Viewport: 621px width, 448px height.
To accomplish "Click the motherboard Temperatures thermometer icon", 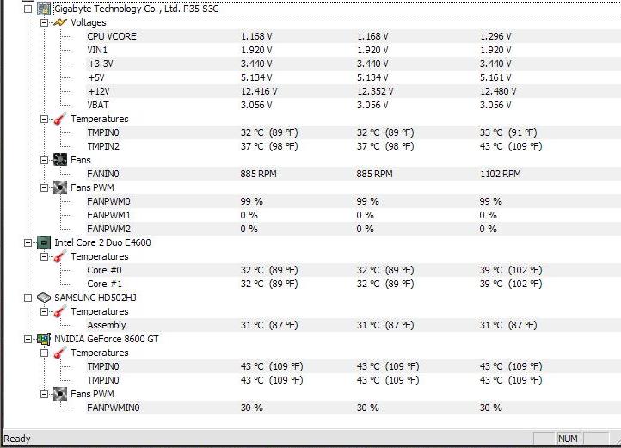I will 60,119.
